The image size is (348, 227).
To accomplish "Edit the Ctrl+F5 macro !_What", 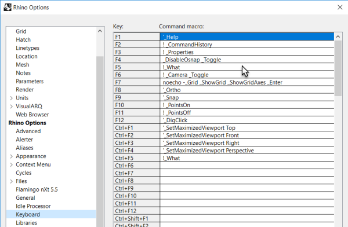I will [247, 158].
